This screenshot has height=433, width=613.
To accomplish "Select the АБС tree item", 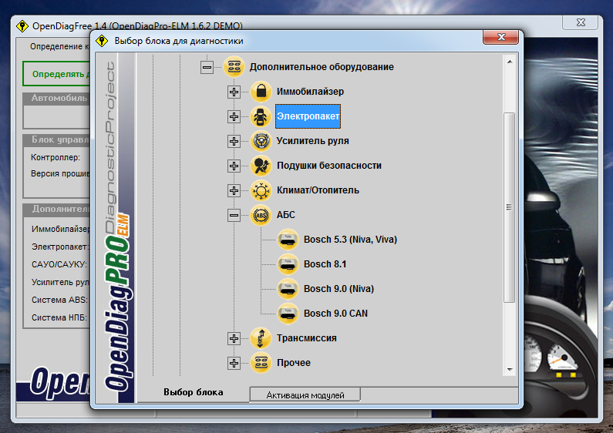I will click(x=286, y=215).
